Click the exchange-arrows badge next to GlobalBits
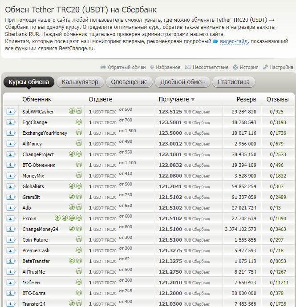This screenshot has width=296, height=307. tap(72, 186)
